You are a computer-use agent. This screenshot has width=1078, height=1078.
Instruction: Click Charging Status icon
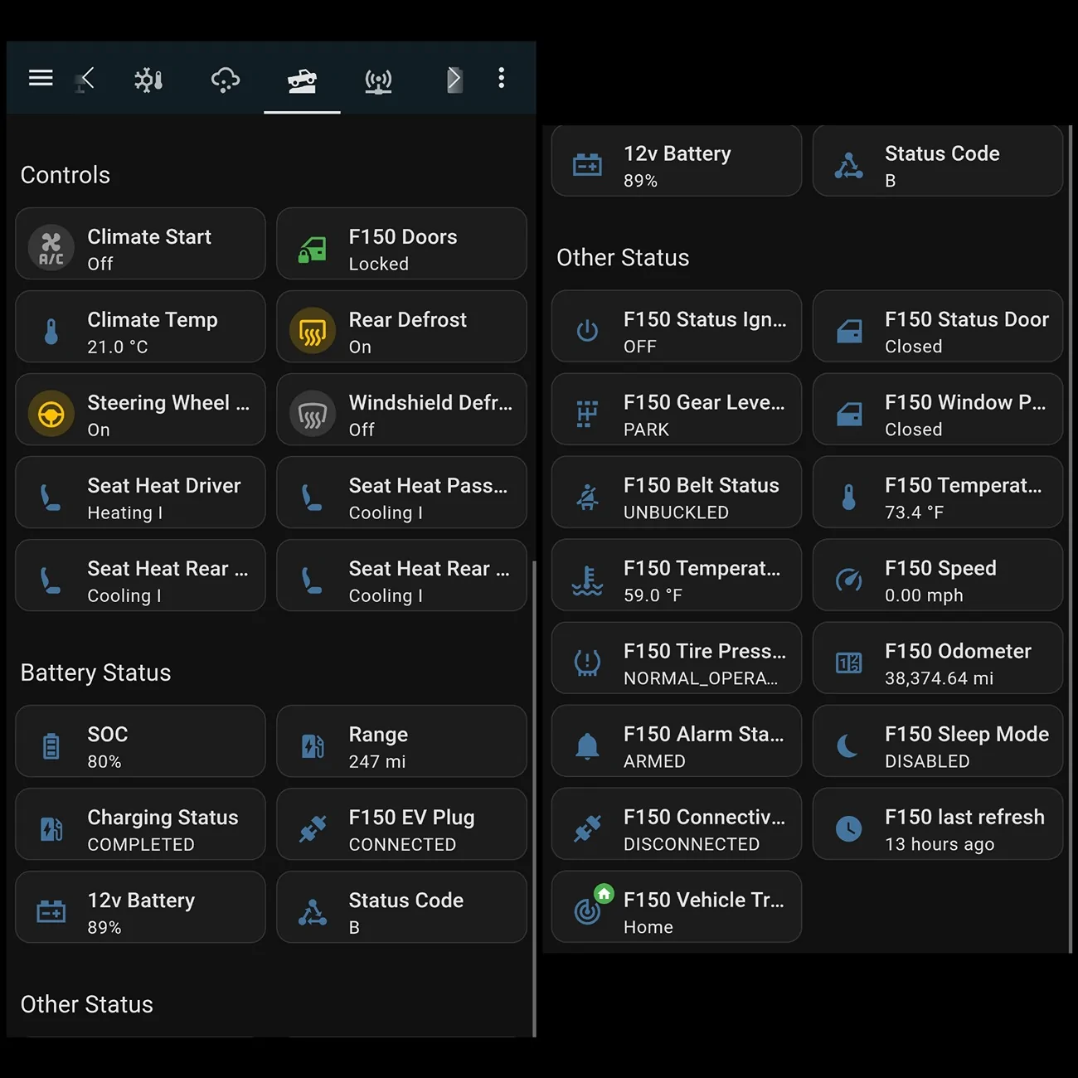click(51, 829)
